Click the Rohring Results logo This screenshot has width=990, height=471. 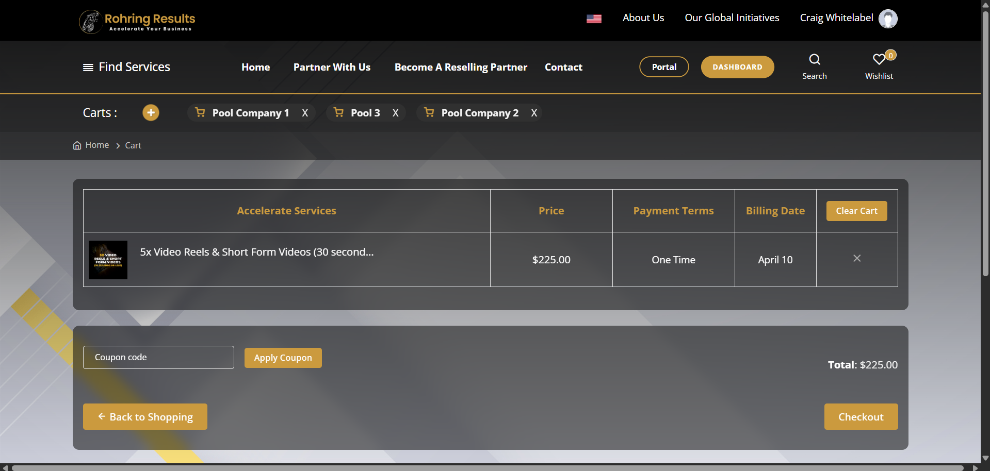tap(137, 21)
